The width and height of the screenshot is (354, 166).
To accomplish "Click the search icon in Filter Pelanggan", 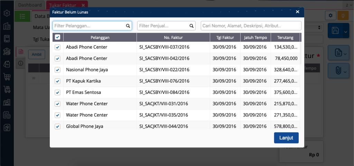I will click(128, 26).
